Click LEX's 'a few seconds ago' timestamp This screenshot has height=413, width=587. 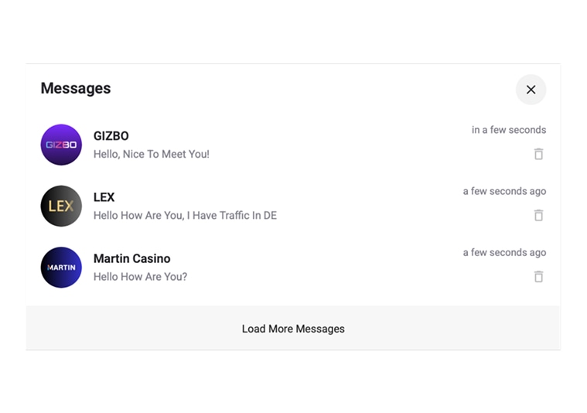[504, 191]
